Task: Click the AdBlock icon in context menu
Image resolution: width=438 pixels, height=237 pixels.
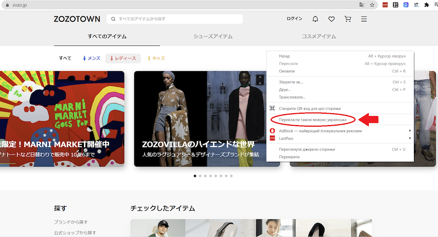Action: coord(273,130)
